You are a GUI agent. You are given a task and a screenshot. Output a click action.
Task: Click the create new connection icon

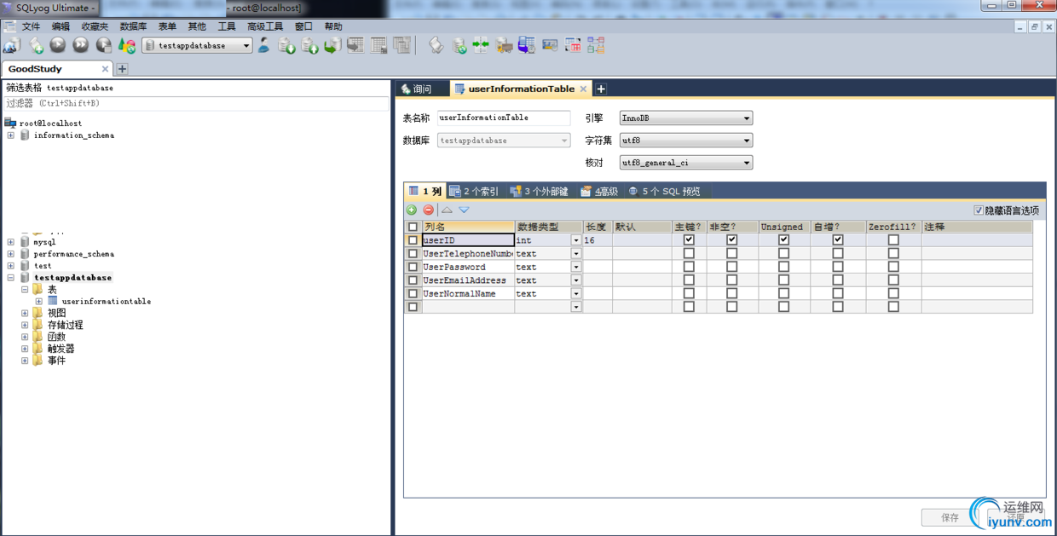click(12, 45)
